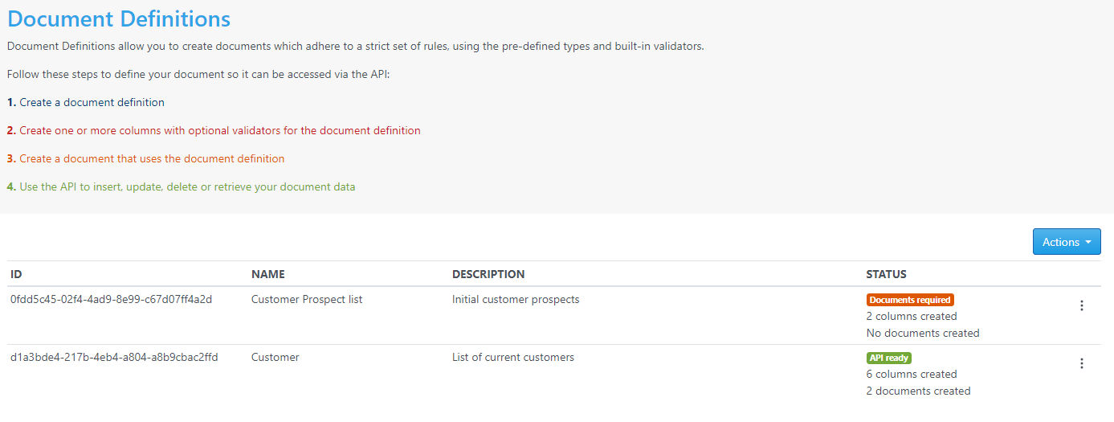The image size is (1114, 422).
Task: Click ID d1a3bde4-217b-4eb4-a804-a8b9cbac2ffd
Action: pos(114,357)
